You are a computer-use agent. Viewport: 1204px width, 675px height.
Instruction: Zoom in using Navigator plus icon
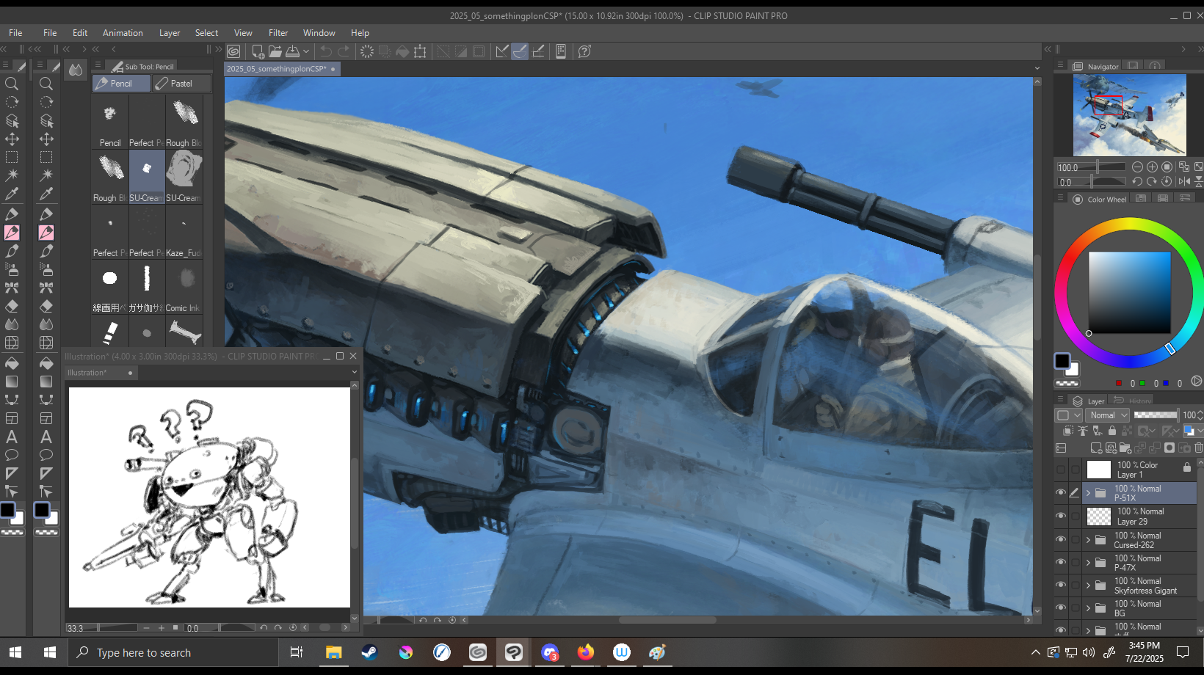(x=1152, y=167)
